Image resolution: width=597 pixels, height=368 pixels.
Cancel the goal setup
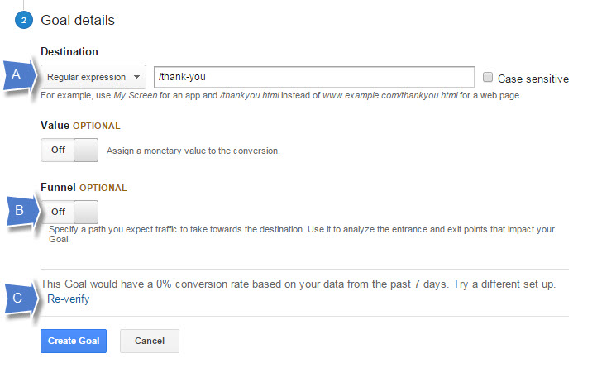coord(149,342)
